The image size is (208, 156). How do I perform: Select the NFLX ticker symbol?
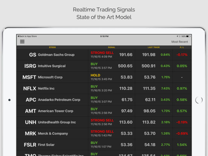[x=30, y=89]
